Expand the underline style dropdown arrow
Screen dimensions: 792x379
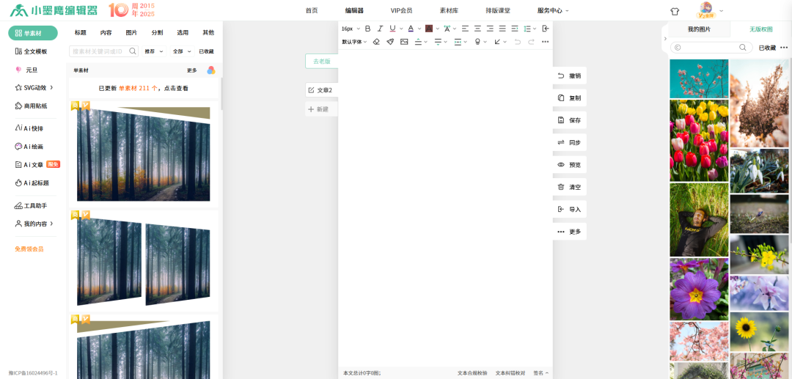tap(402, 29)
